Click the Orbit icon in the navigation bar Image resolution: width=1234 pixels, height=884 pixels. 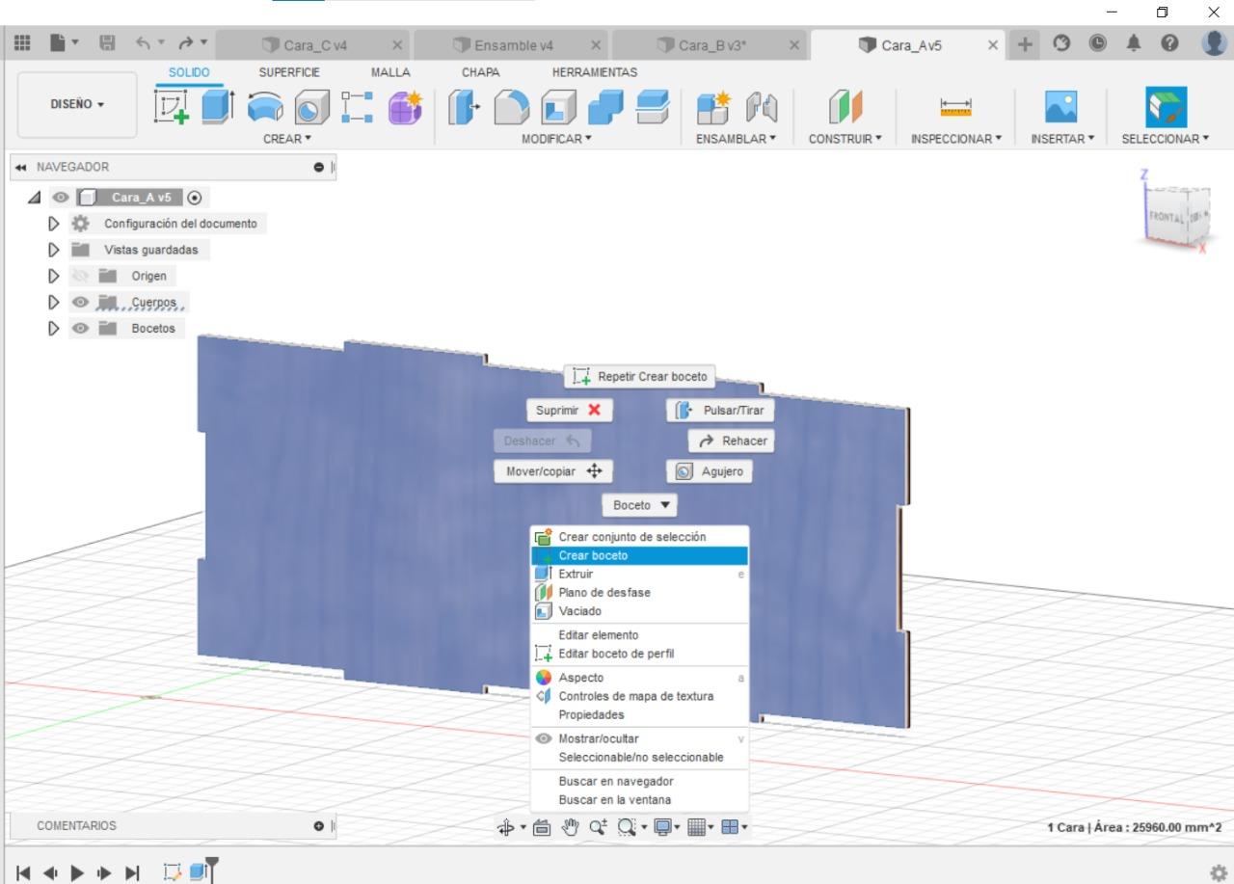[x=507, y=826]
